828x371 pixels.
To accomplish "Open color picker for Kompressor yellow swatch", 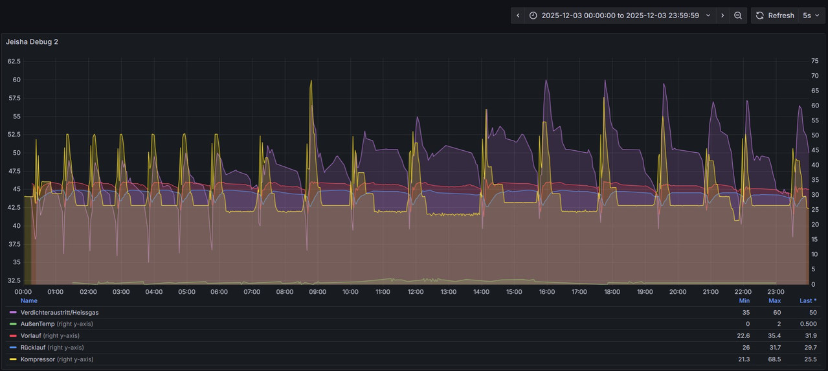I will click(13, 359).
